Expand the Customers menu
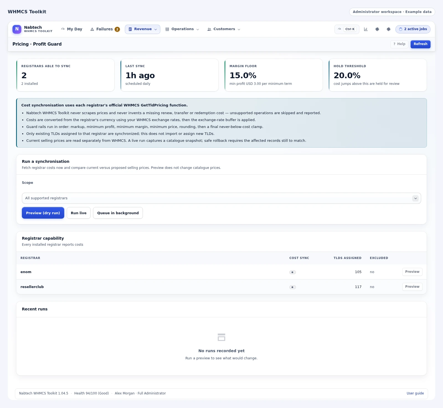This screenshot has height=408, width=443. coord(224,29)
